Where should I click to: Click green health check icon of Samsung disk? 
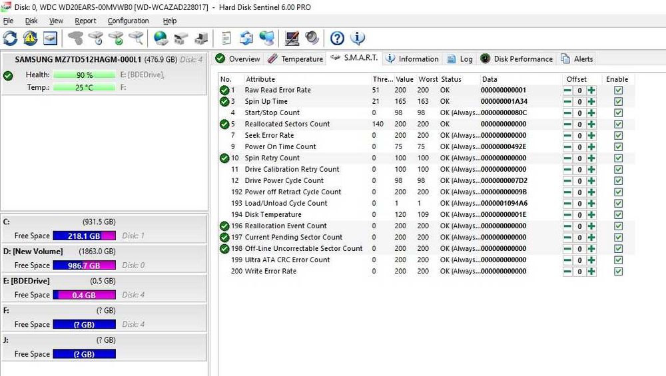click(8, 76)
